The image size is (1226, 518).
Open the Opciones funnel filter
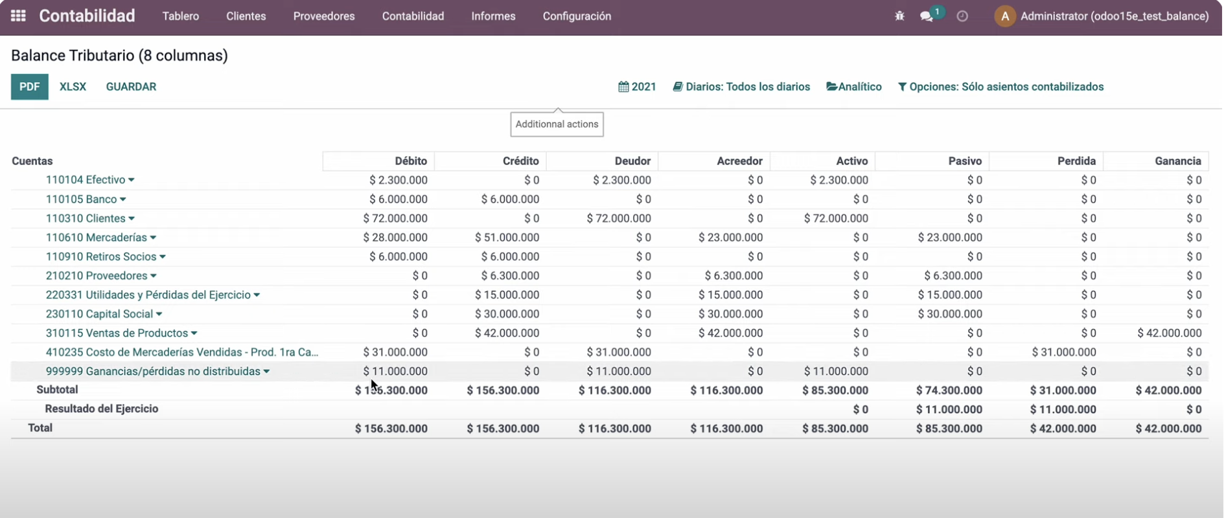click(1000, 87)
